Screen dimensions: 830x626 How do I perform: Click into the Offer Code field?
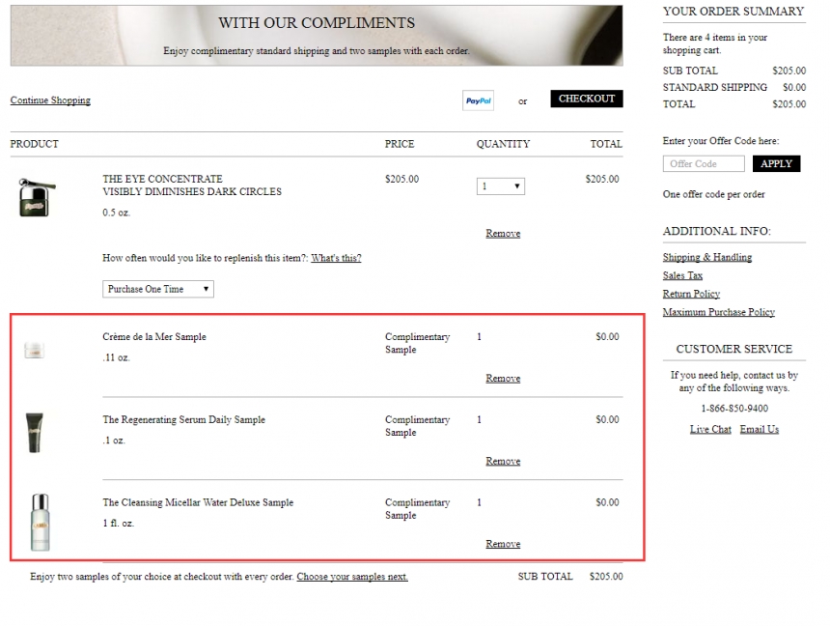(x=703, y=164)
